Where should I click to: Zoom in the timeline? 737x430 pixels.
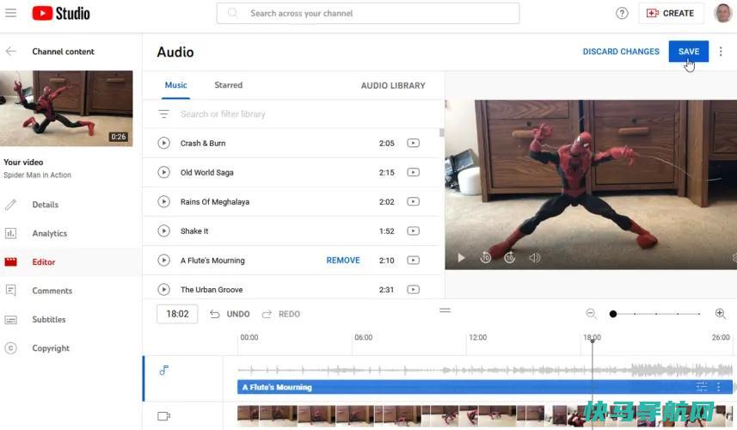[720, 313]
